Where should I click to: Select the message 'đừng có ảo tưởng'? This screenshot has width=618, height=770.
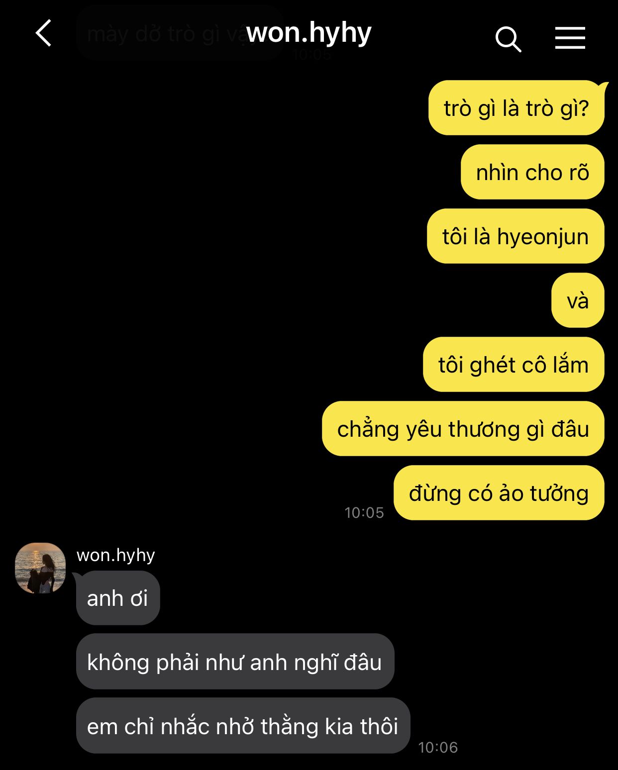pyautogui.click(x=499, y=493)
